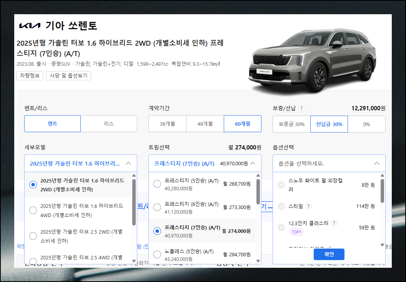Confirm options with 확인 button

click(x=329, y=254)
